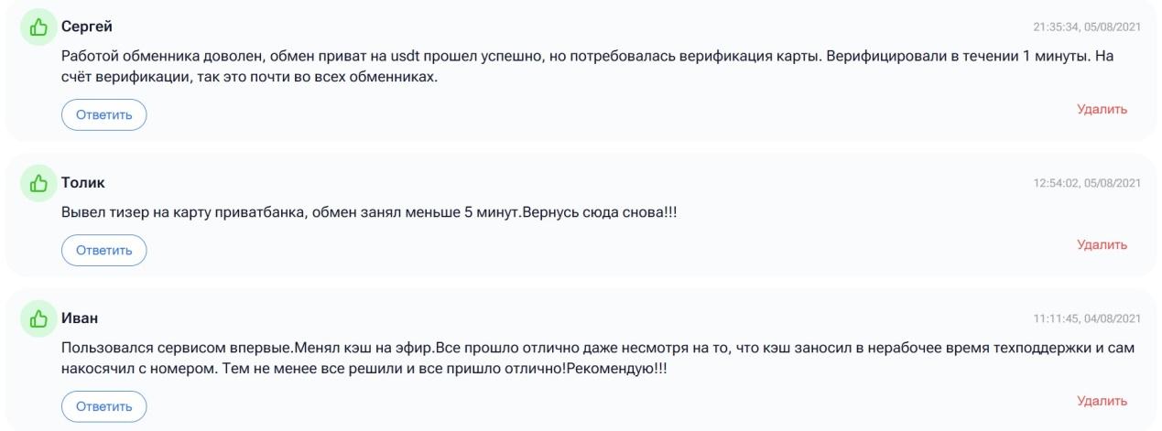Click the line starting 'накосячил с номером'
The width and height of the screenshot is (1162, 431).
(364, 370)
